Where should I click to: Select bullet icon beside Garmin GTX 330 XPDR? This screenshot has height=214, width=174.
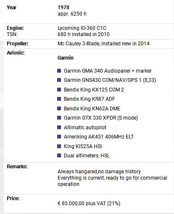pyautogui.click(x=59, y=118)
